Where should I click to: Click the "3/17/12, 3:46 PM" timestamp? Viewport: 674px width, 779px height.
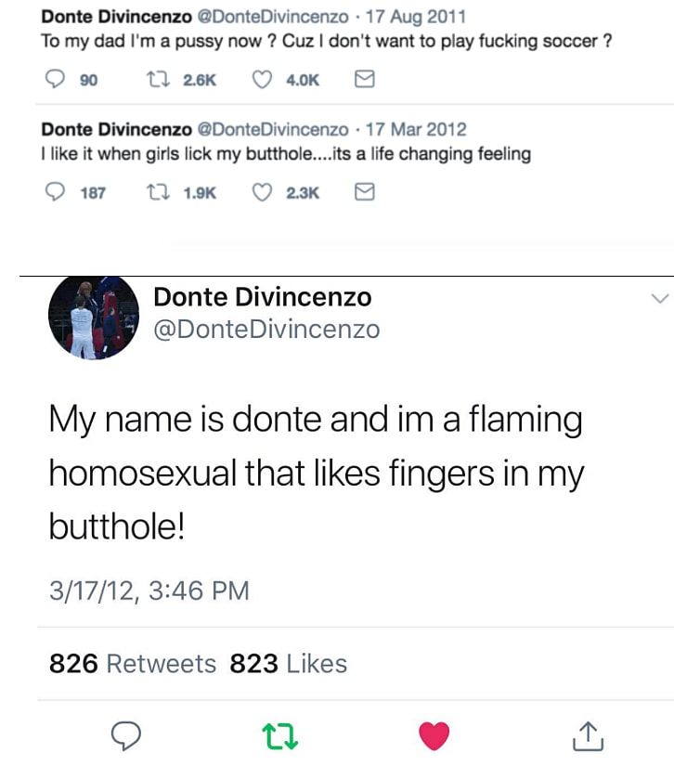click(149, 591)
